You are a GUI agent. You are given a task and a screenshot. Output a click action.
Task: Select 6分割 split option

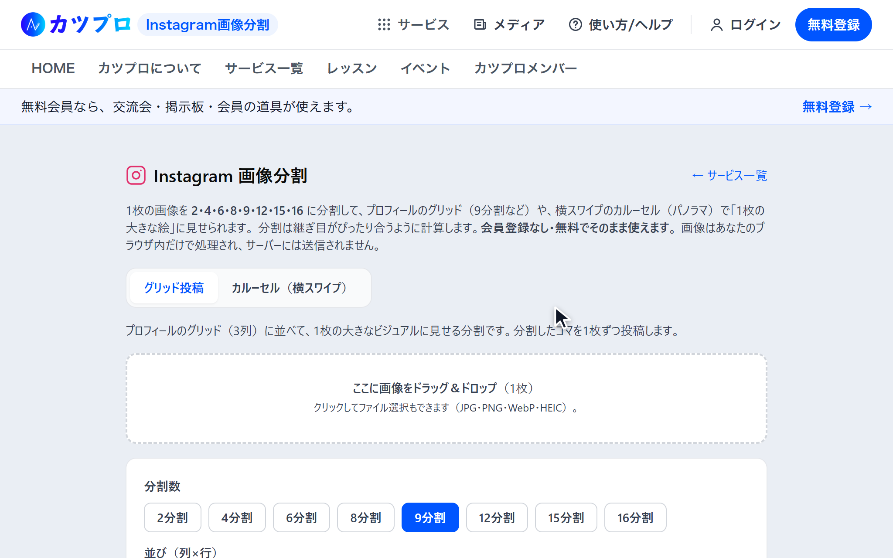(301, 517)
